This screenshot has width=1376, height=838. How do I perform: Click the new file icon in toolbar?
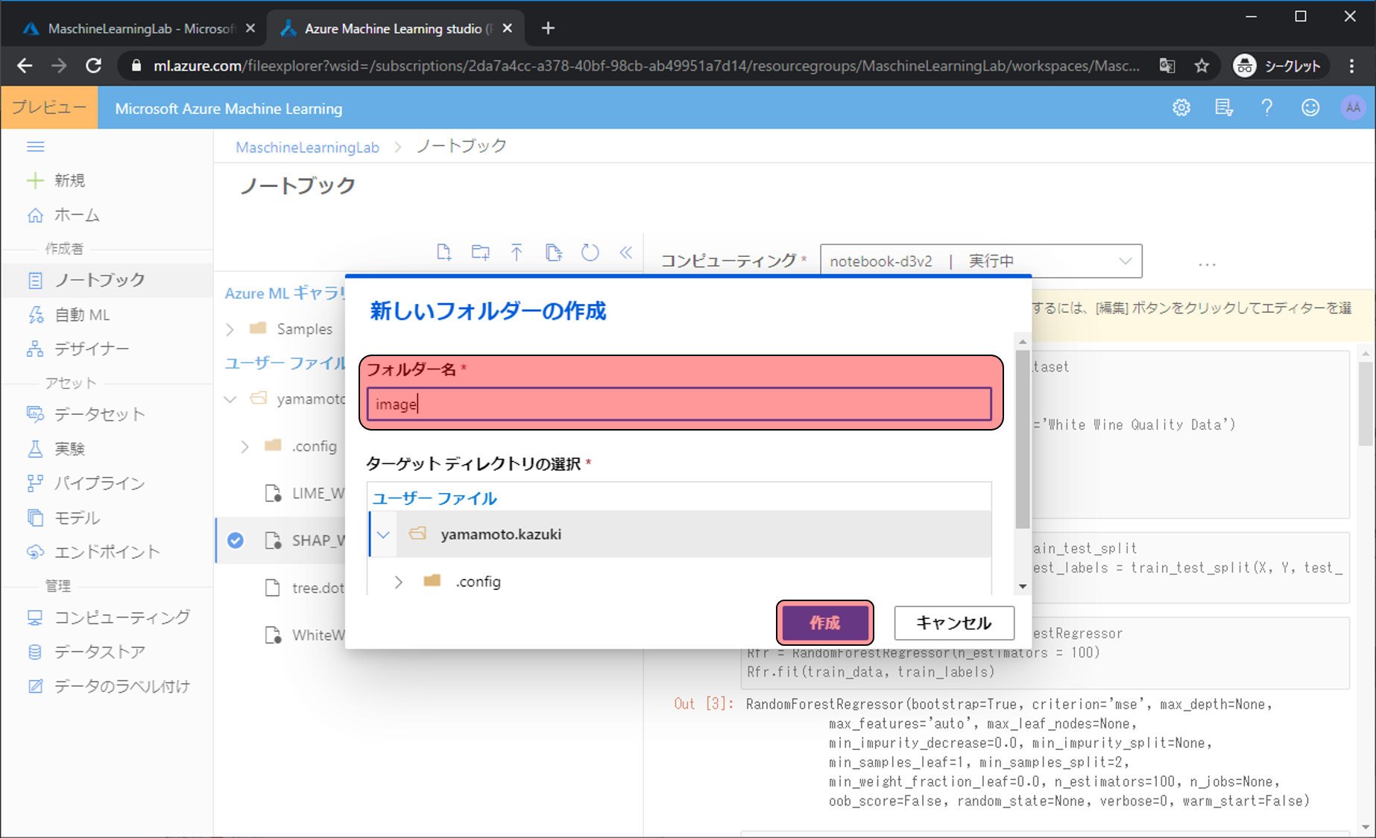[444, 253]
